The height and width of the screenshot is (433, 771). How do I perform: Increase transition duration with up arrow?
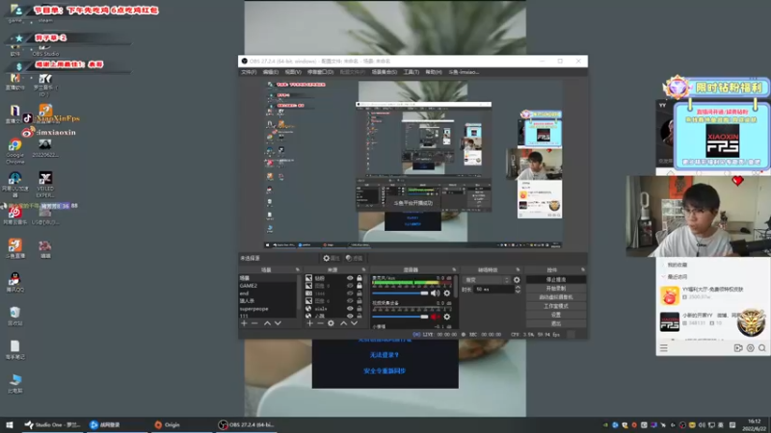pos(518,287)
